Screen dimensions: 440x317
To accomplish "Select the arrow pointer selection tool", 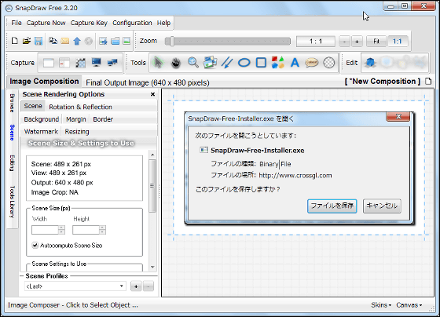I will [158, 63].
